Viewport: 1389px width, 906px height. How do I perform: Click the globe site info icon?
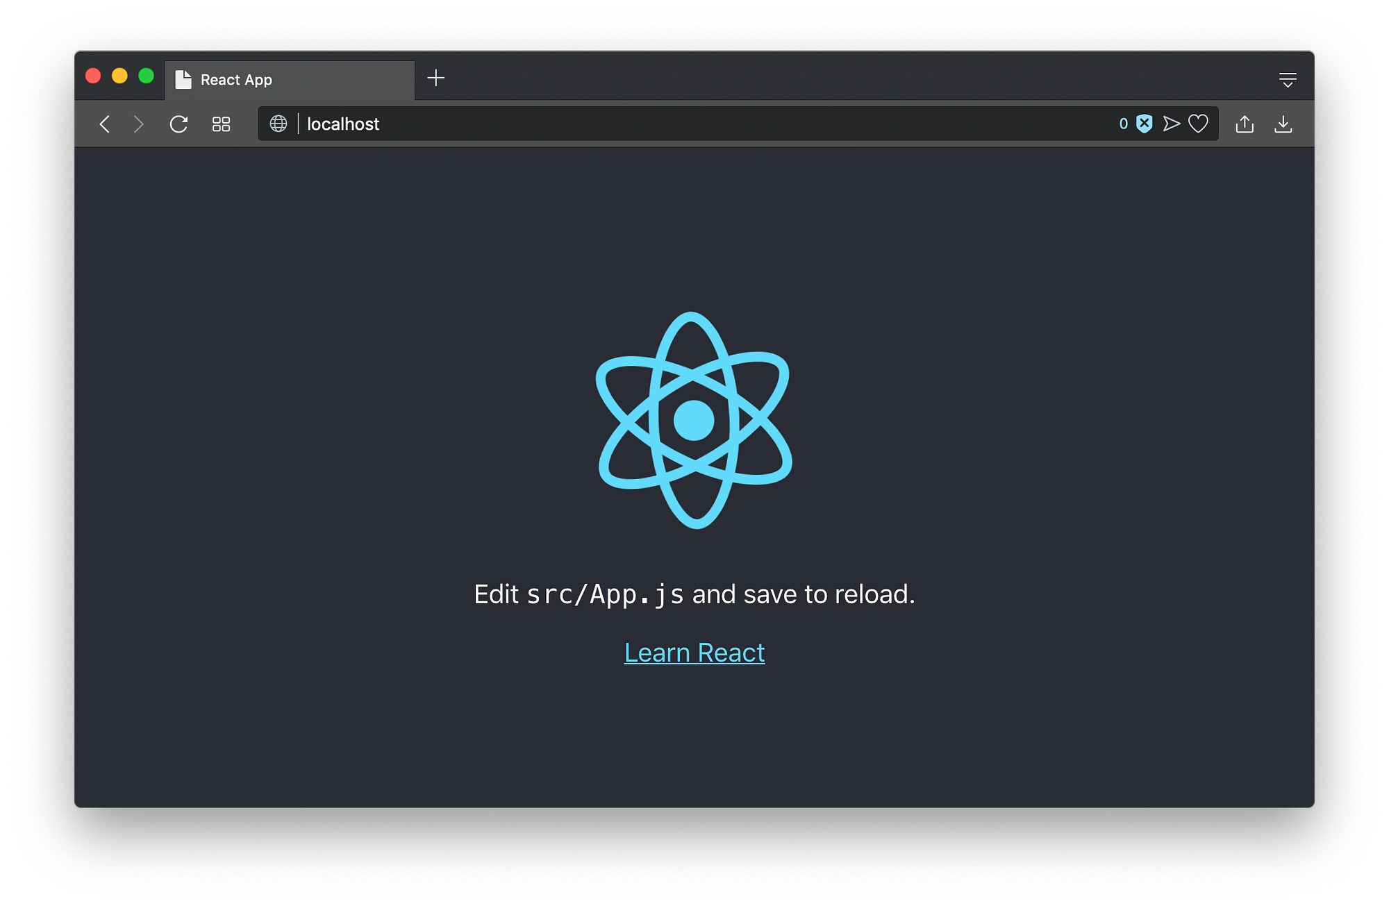pos(278,124)
